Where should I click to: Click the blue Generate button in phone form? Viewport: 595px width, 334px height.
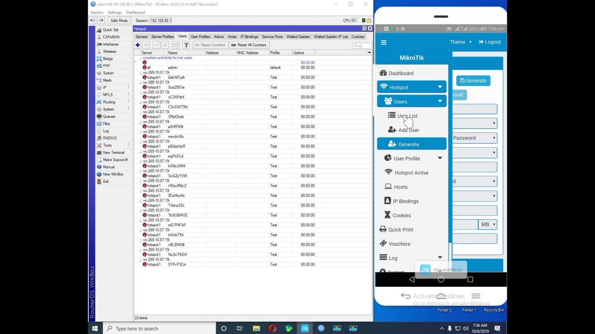[x=473, y=81]
